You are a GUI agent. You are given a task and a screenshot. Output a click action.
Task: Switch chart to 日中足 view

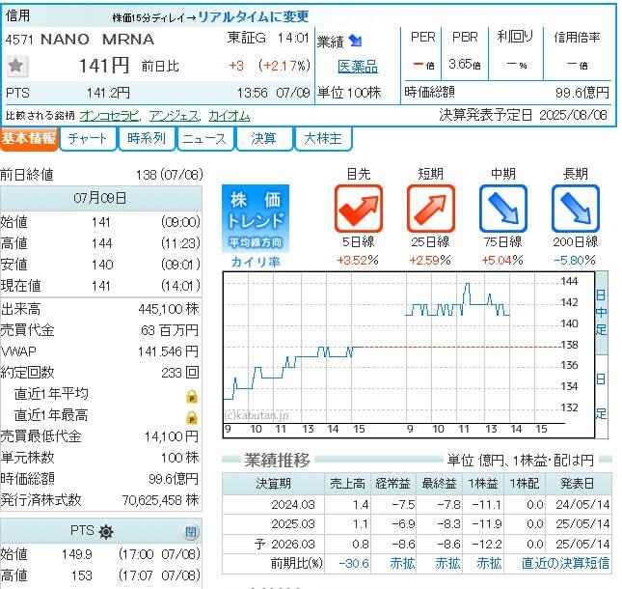tap(602, 313)
